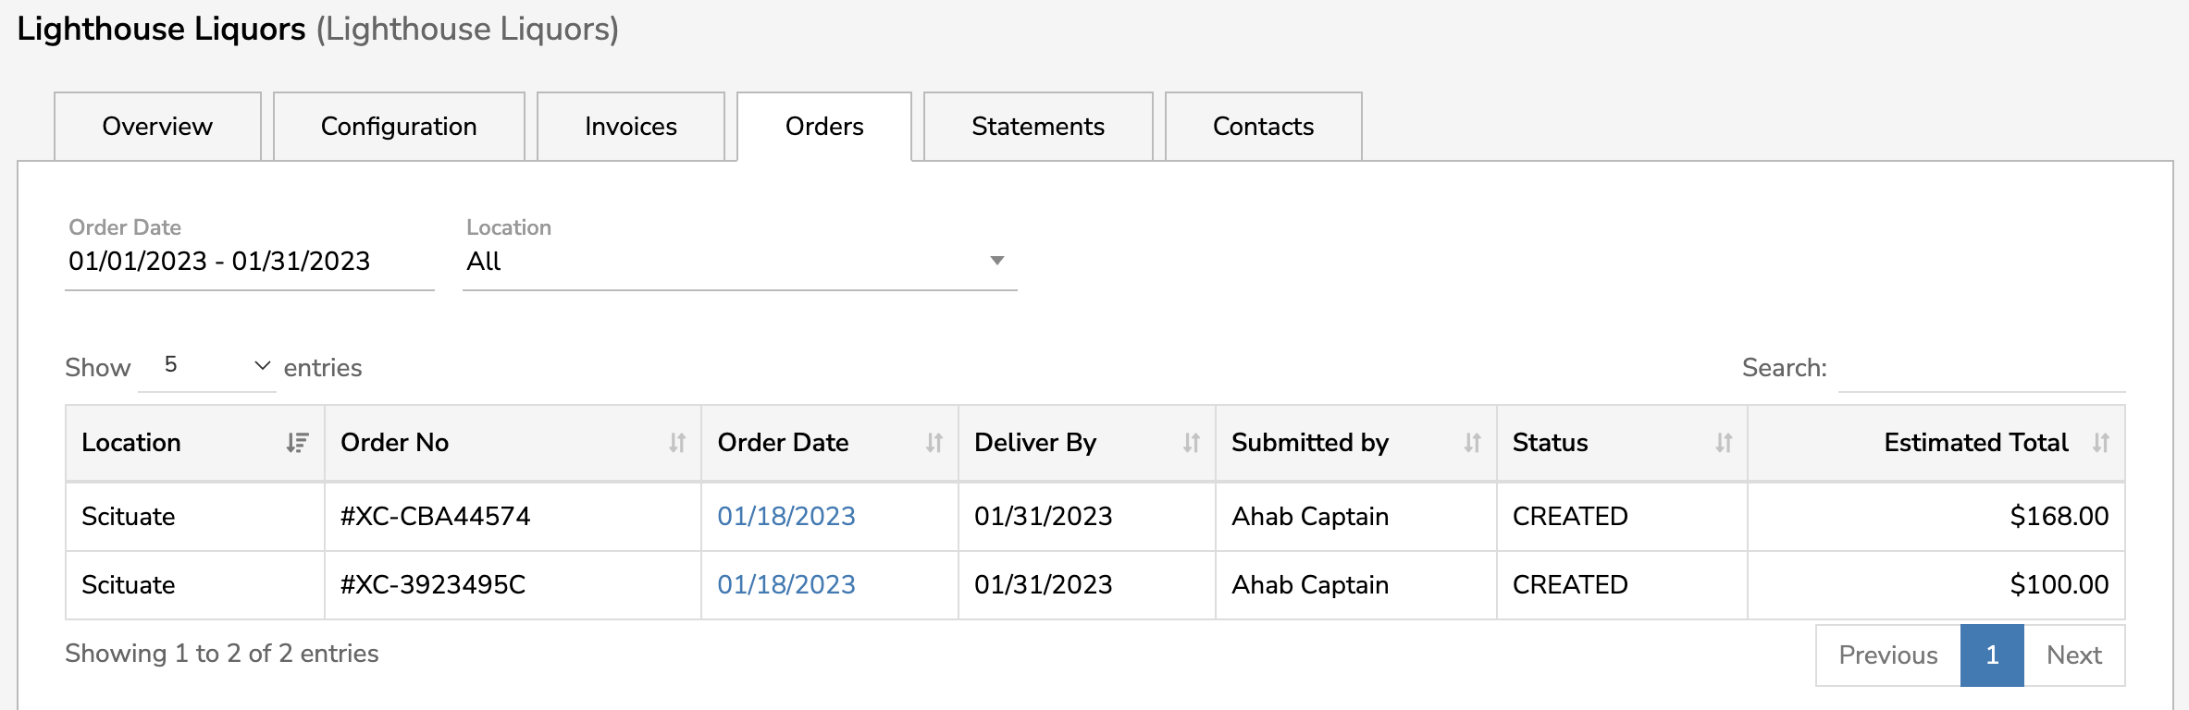The height and width of the screenshot is (710, 2189).
Task: Click the Location dropdown arrow
Action: point(996,261)
